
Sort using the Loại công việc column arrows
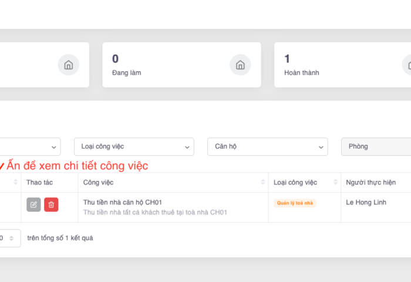click(335, 183)
